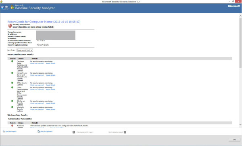Screen dimensions: 242x146
Task: Open What was scanned for Silverlight updates
Action: [37, 109]
